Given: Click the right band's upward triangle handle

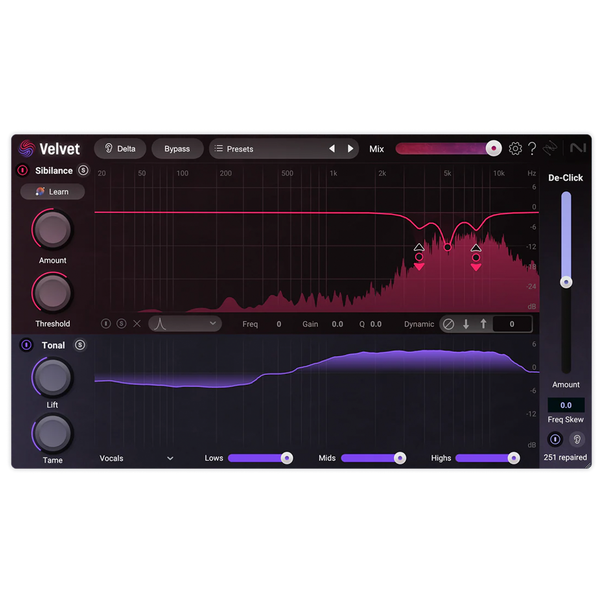Looking at the screenshot, I should (x=476, y=248).
